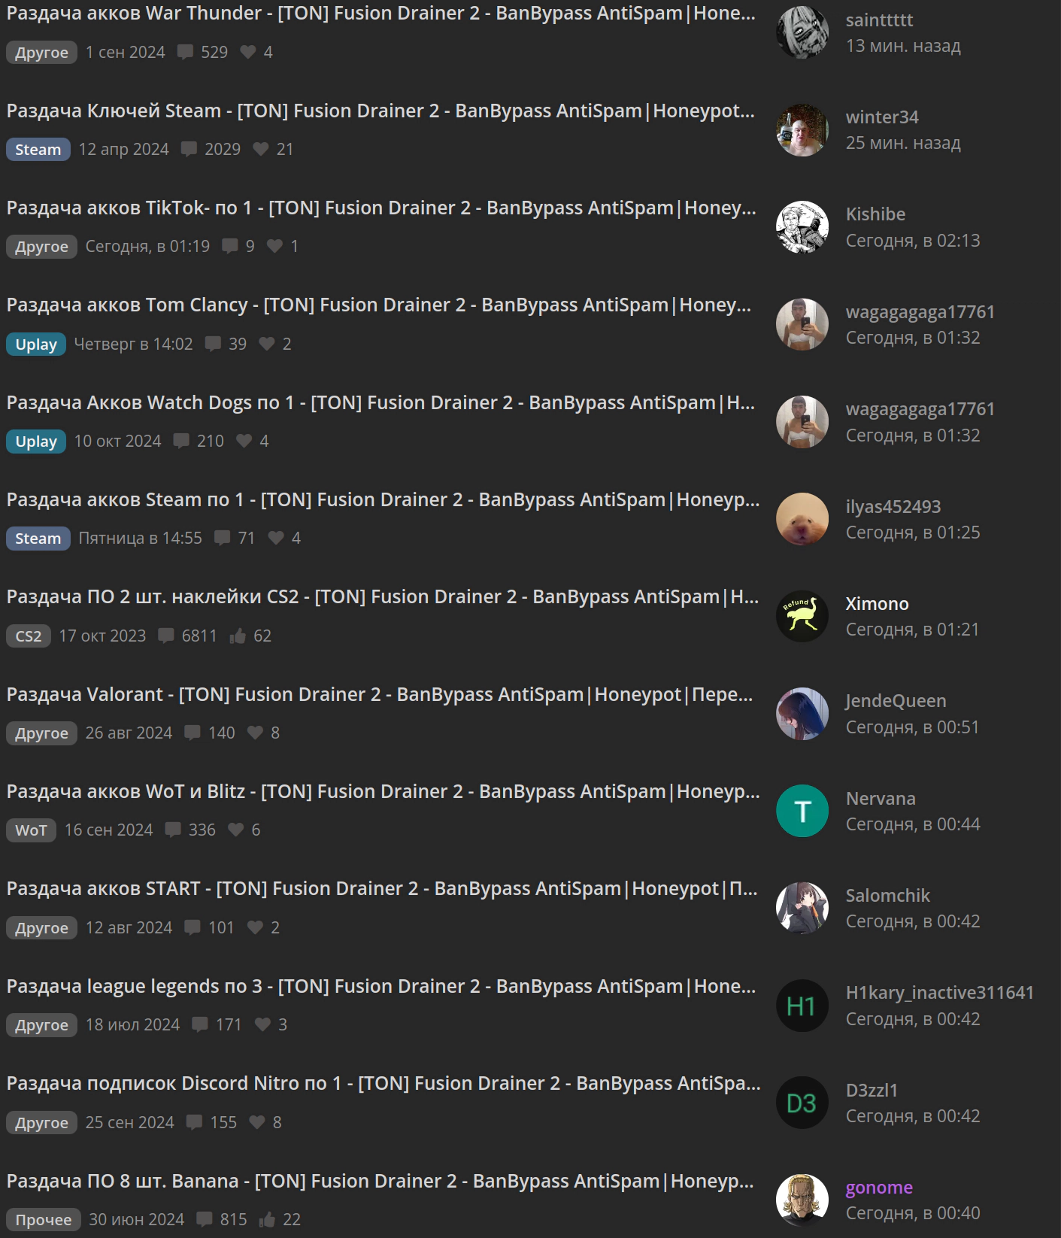Select the CS2 category tag
Screen dimensions: 1061x1238
tap(29, 636)
